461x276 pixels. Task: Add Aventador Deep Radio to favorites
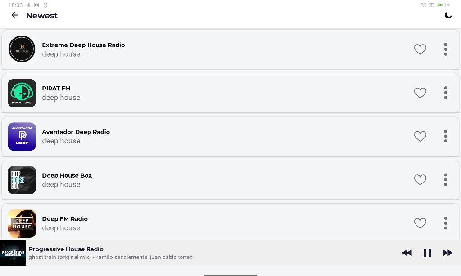click(x=420, y=136)
